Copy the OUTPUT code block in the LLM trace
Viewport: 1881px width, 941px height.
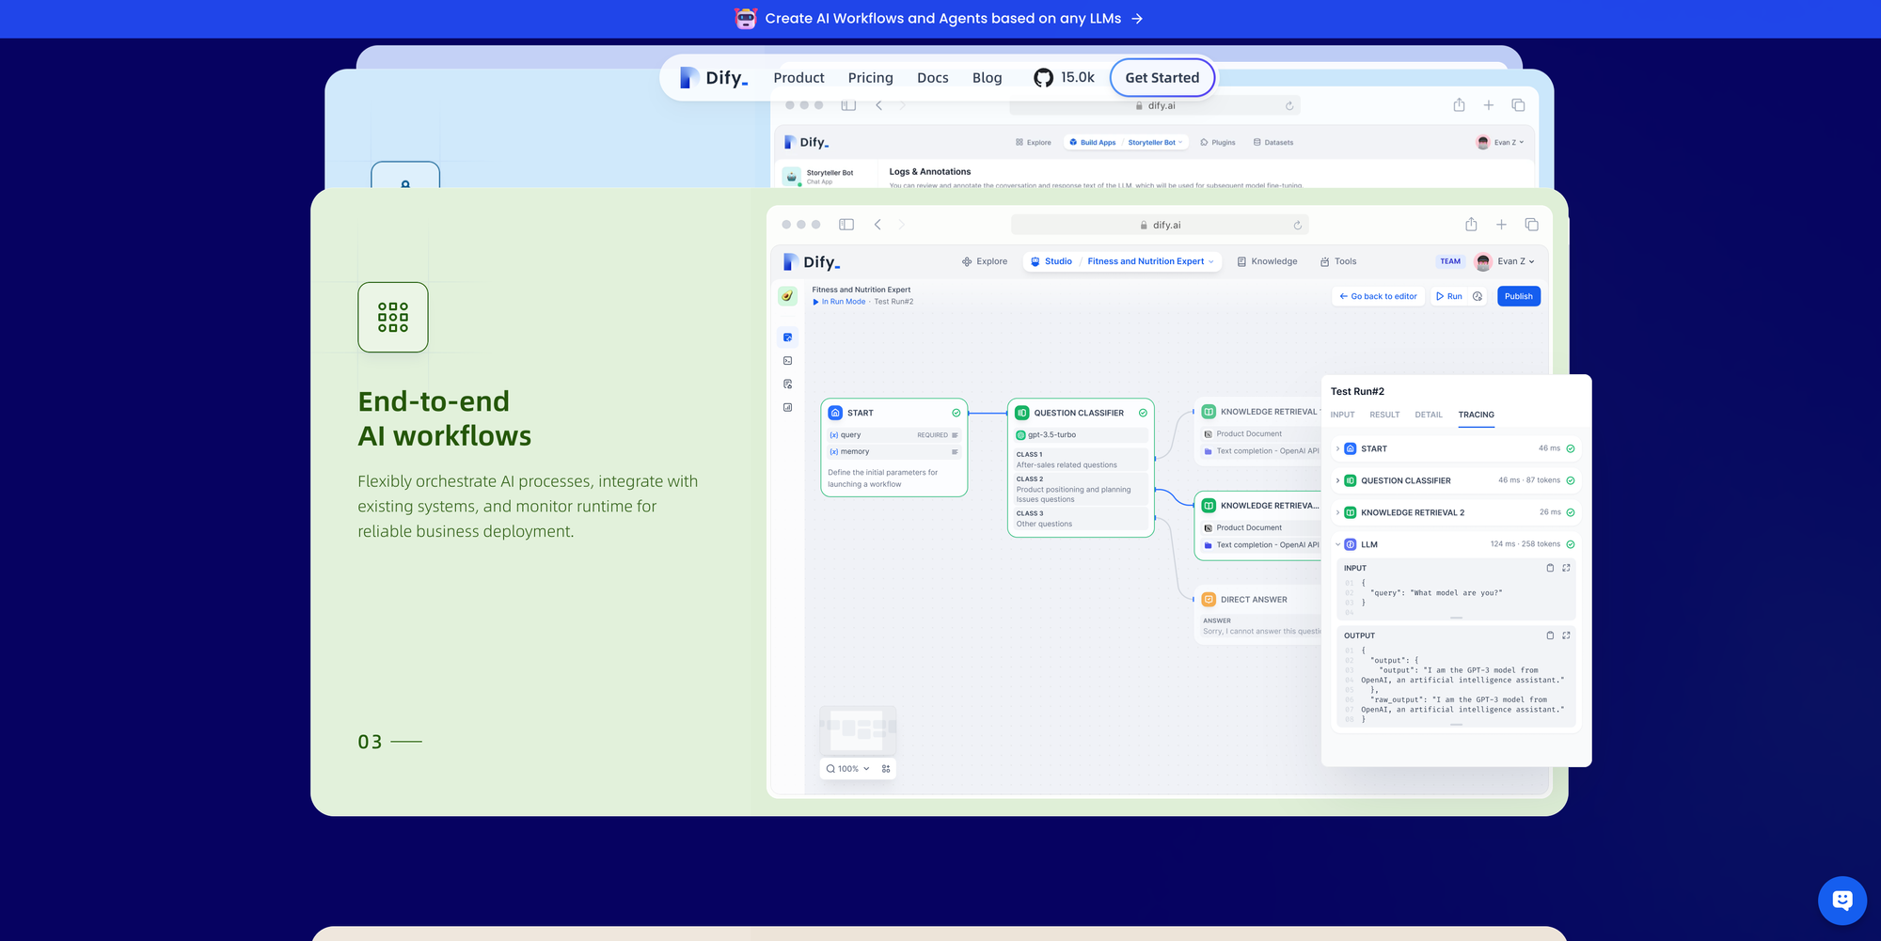1550,635
